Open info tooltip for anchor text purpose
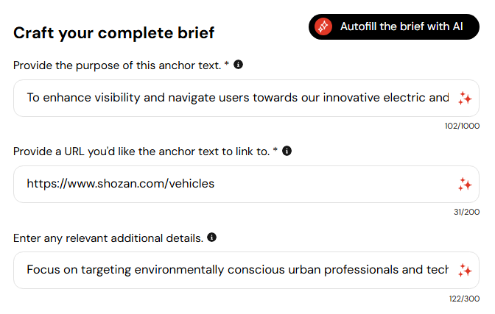495x314 pixels. (x=239, y=65)
